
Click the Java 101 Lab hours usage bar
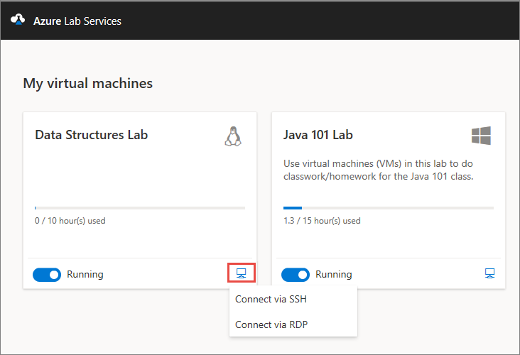[389, 208]
